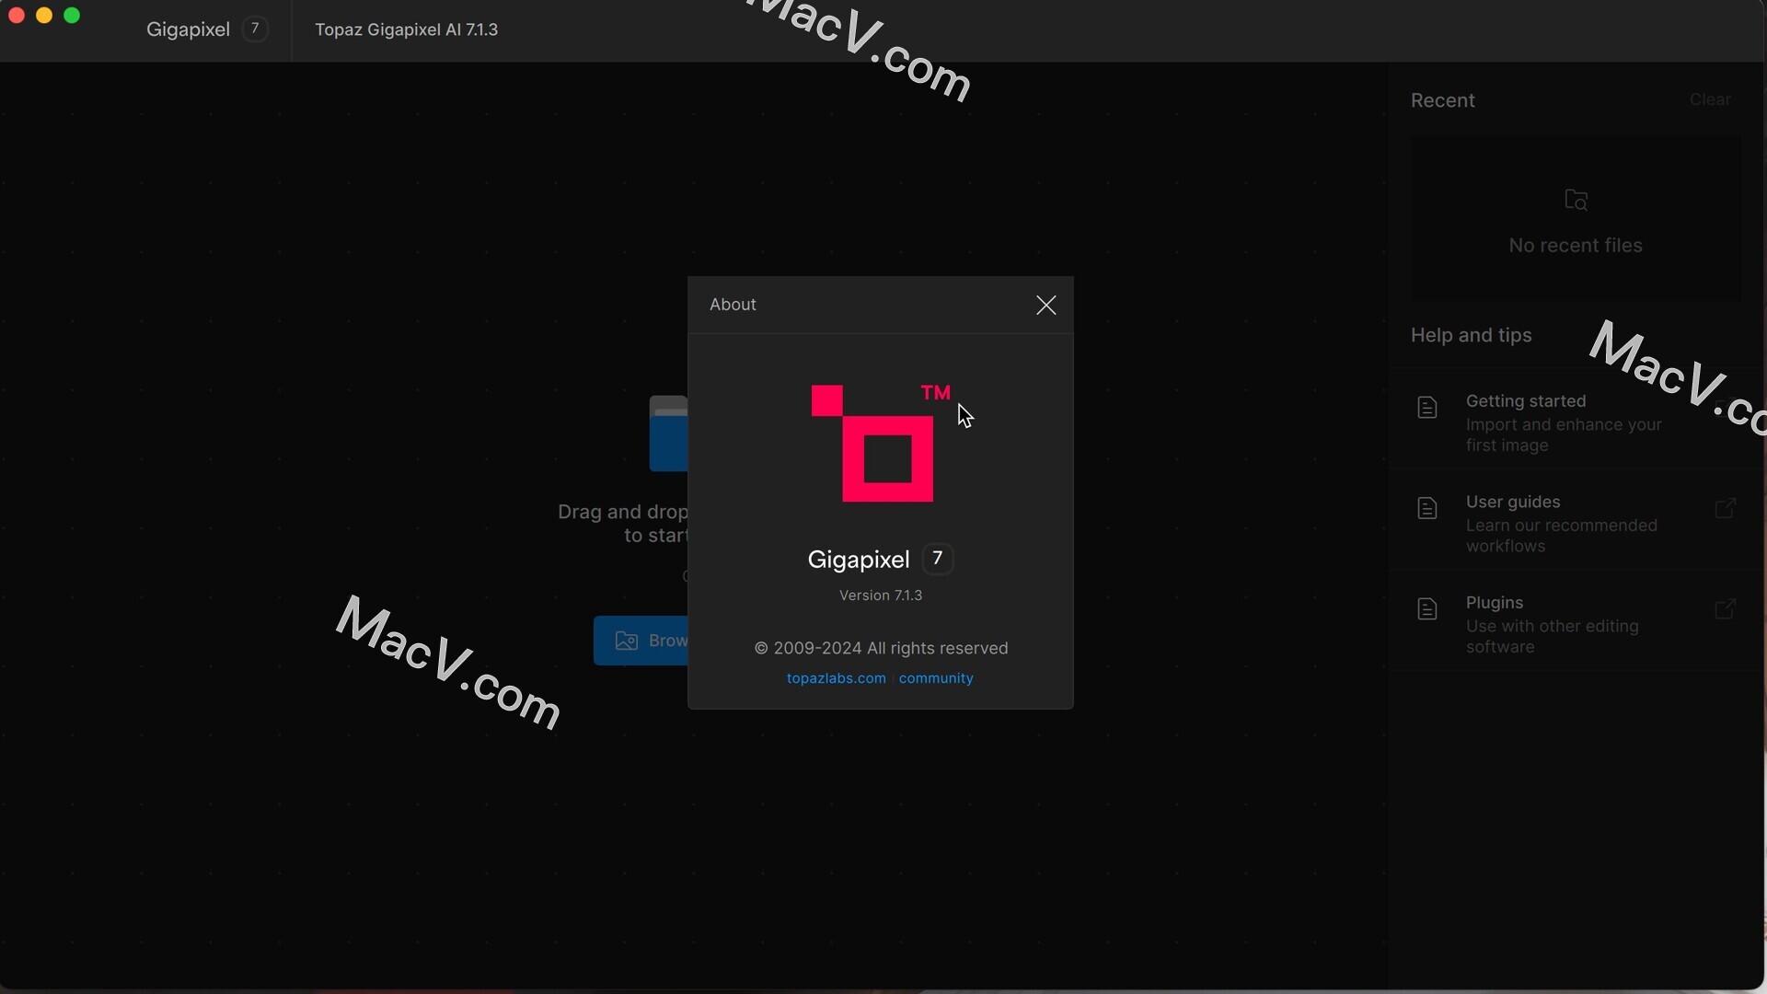The image size is (1767, 994).
Task: Click the Gigapixel title in top bar
Action: [x=188, y=29]
